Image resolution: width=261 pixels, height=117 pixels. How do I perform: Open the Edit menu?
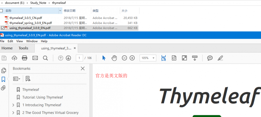10,41
